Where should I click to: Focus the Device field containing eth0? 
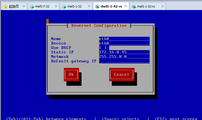pyautogui.click(x=124, y=43)
